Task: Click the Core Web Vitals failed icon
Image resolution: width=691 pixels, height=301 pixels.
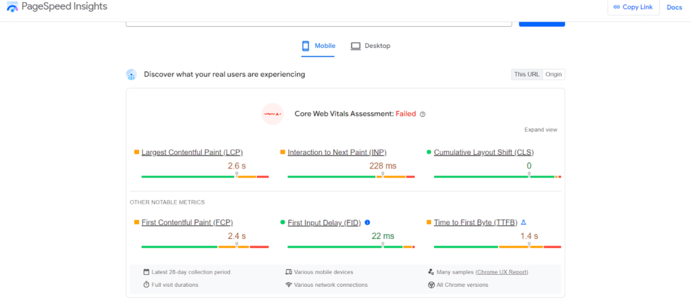Action: (273, 114)
